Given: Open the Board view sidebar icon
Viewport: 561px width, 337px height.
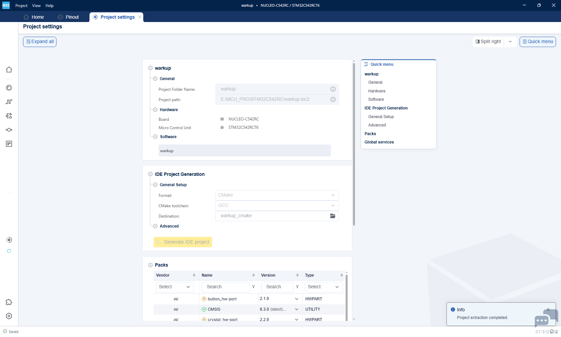Looking at the screenshot, I should click(x=9, y=144).
